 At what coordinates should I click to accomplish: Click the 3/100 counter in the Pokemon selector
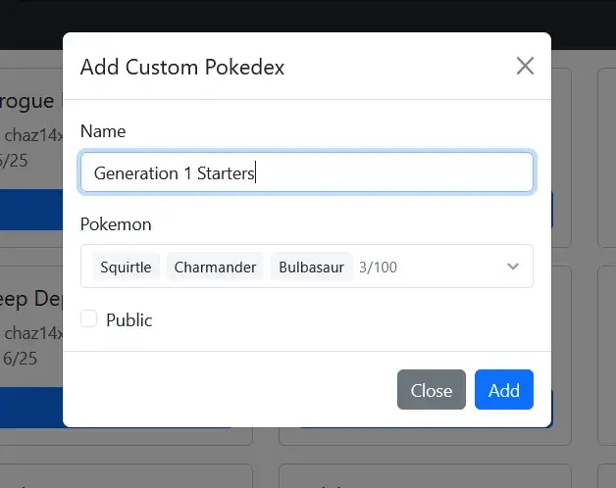pyautogui.click(x=378, y=268)
